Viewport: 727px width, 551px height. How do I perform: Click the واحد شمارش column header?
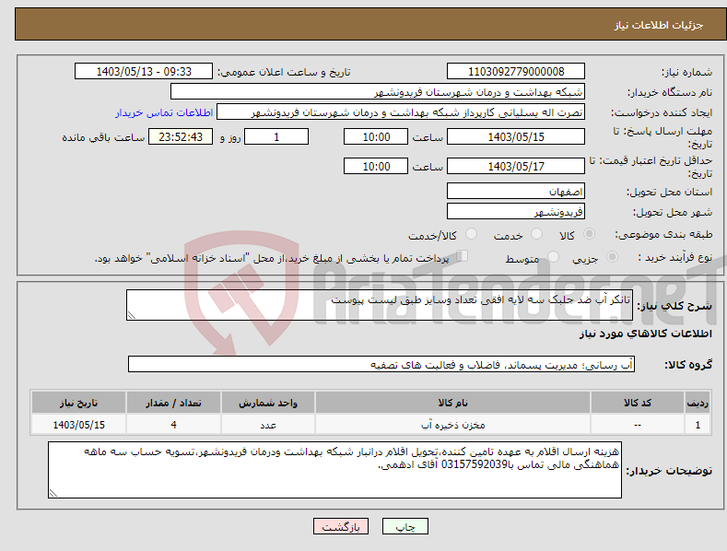pos(268,403)
